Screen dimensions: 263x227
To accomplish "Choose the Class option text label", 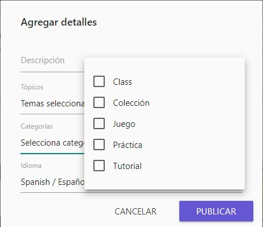I will click(122, 82).
